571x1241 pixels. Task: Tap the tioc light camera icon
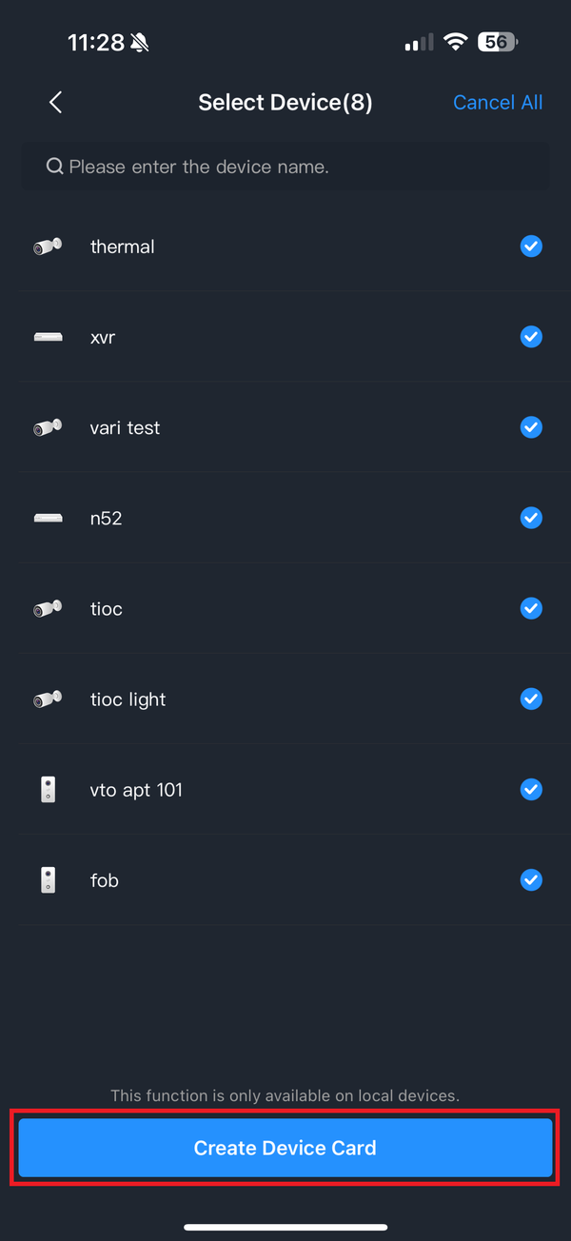click(x=48, y=699)
